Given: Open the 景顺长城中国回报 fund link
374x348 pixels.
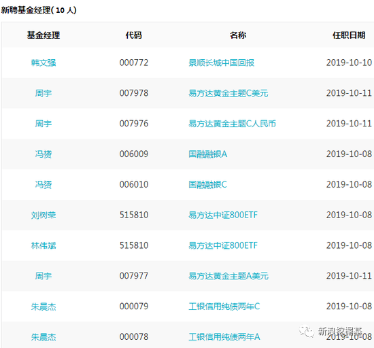Looking at the screenshot, I should [222, 63].
